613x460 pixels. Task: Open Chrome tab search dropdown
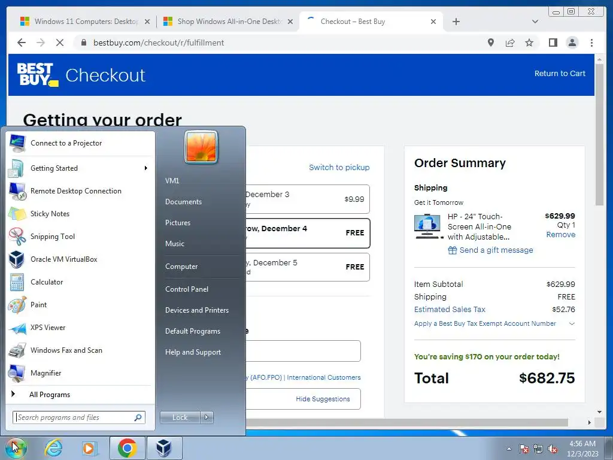pos(535,22)
